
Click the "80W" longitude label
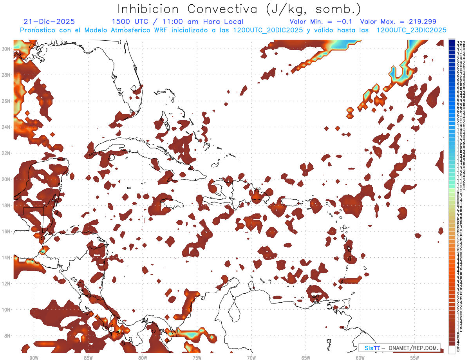(143, 358)
